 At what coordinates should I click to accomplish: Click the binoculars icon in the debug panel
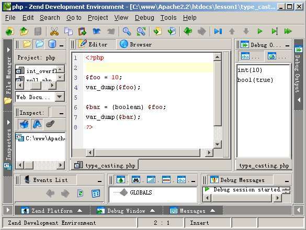click(136, 179)
